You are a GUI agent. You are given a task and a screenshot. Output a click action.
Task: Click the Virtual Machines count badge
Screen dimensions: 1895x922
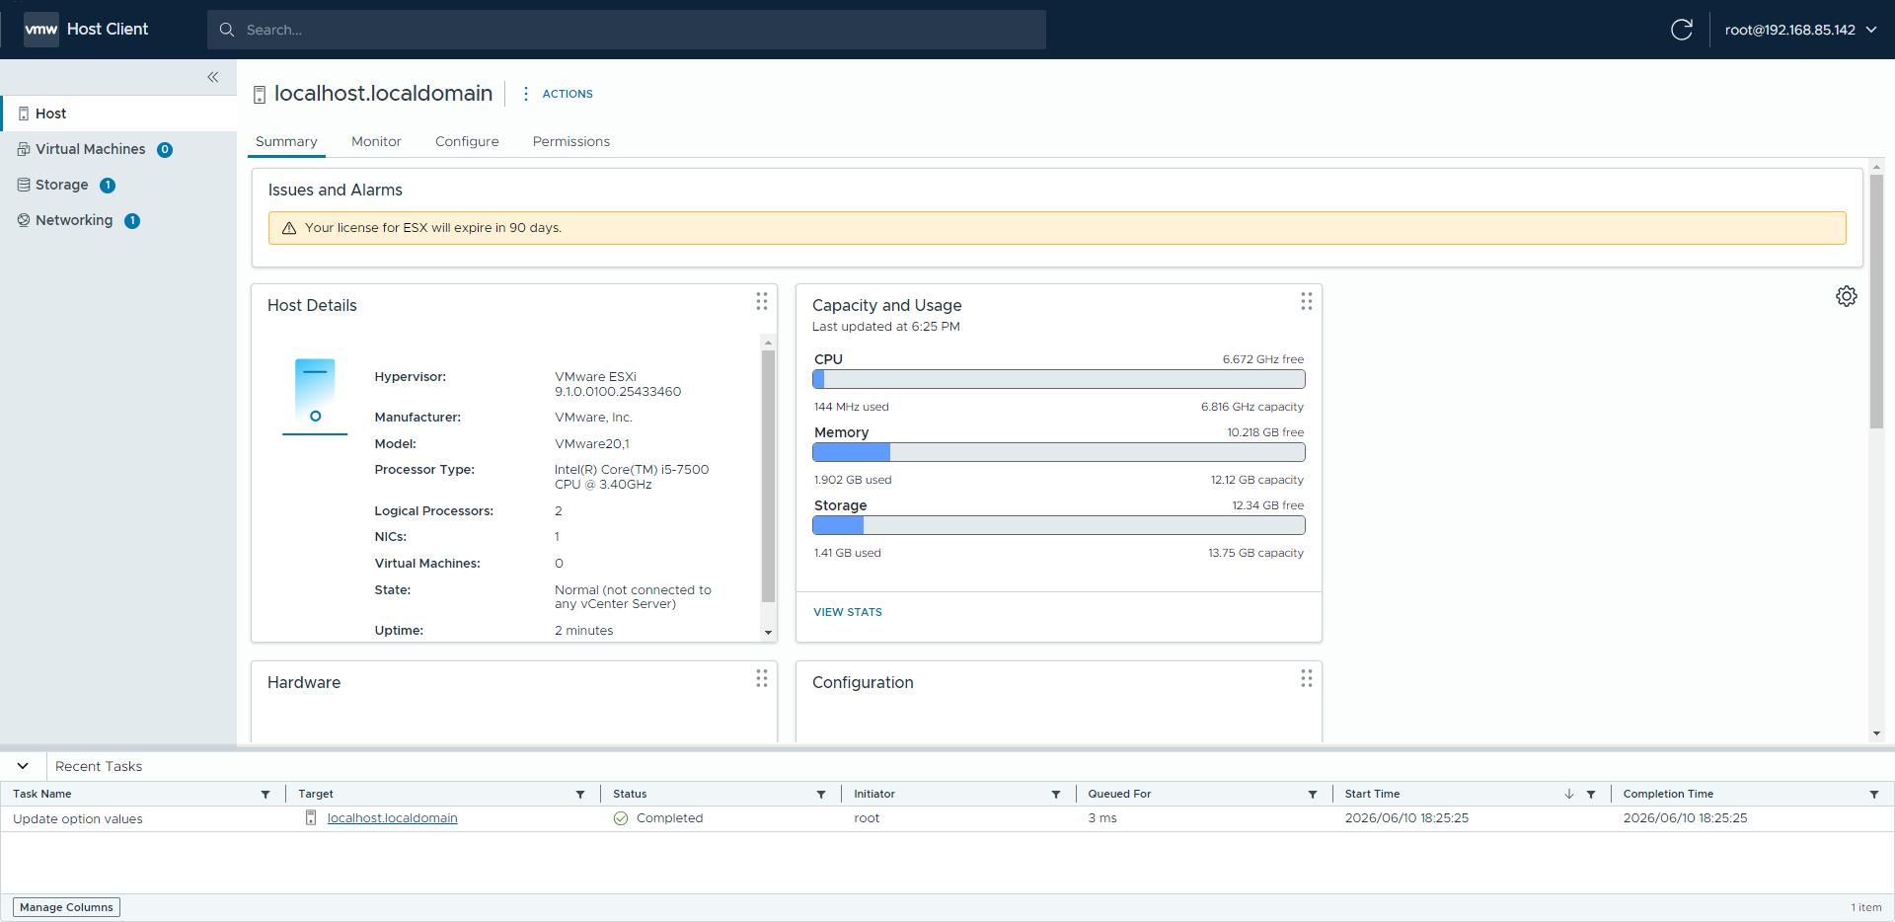(165, 150)
